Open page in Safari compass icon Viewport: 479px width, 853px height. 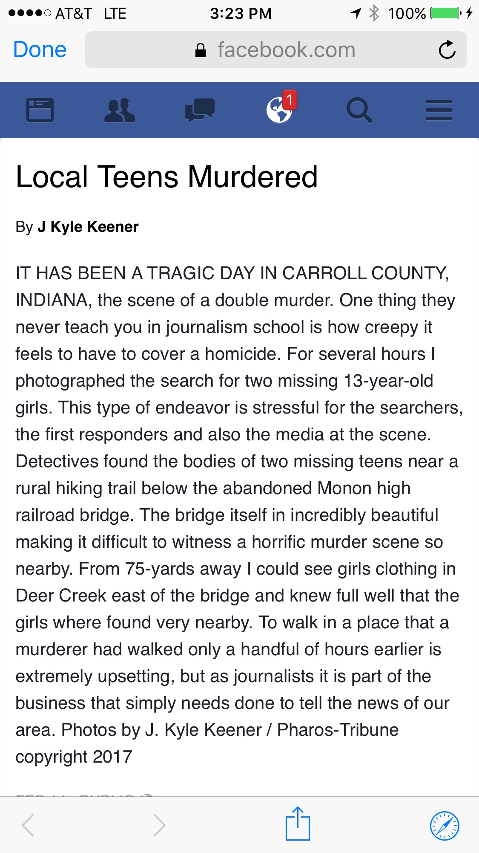point(445,826)
